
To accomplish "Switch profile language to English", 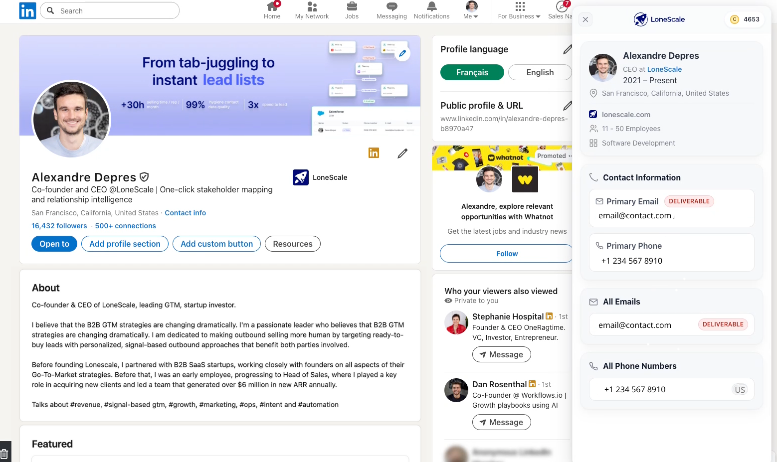I will point(540,72).
